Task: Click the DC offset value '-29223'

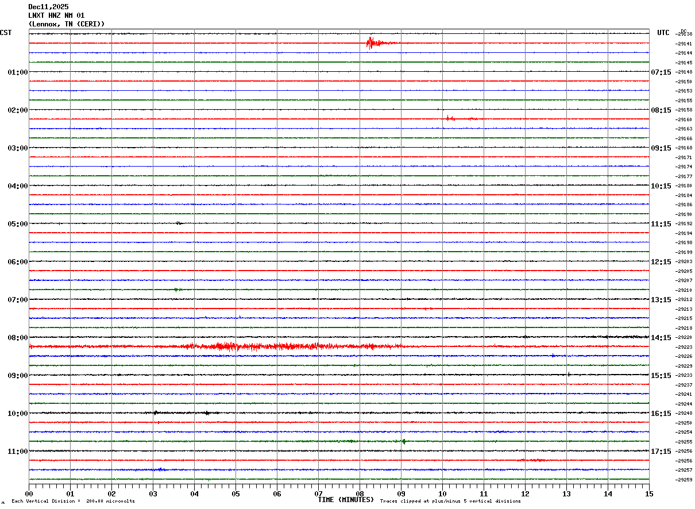Action: click(684, 347)
